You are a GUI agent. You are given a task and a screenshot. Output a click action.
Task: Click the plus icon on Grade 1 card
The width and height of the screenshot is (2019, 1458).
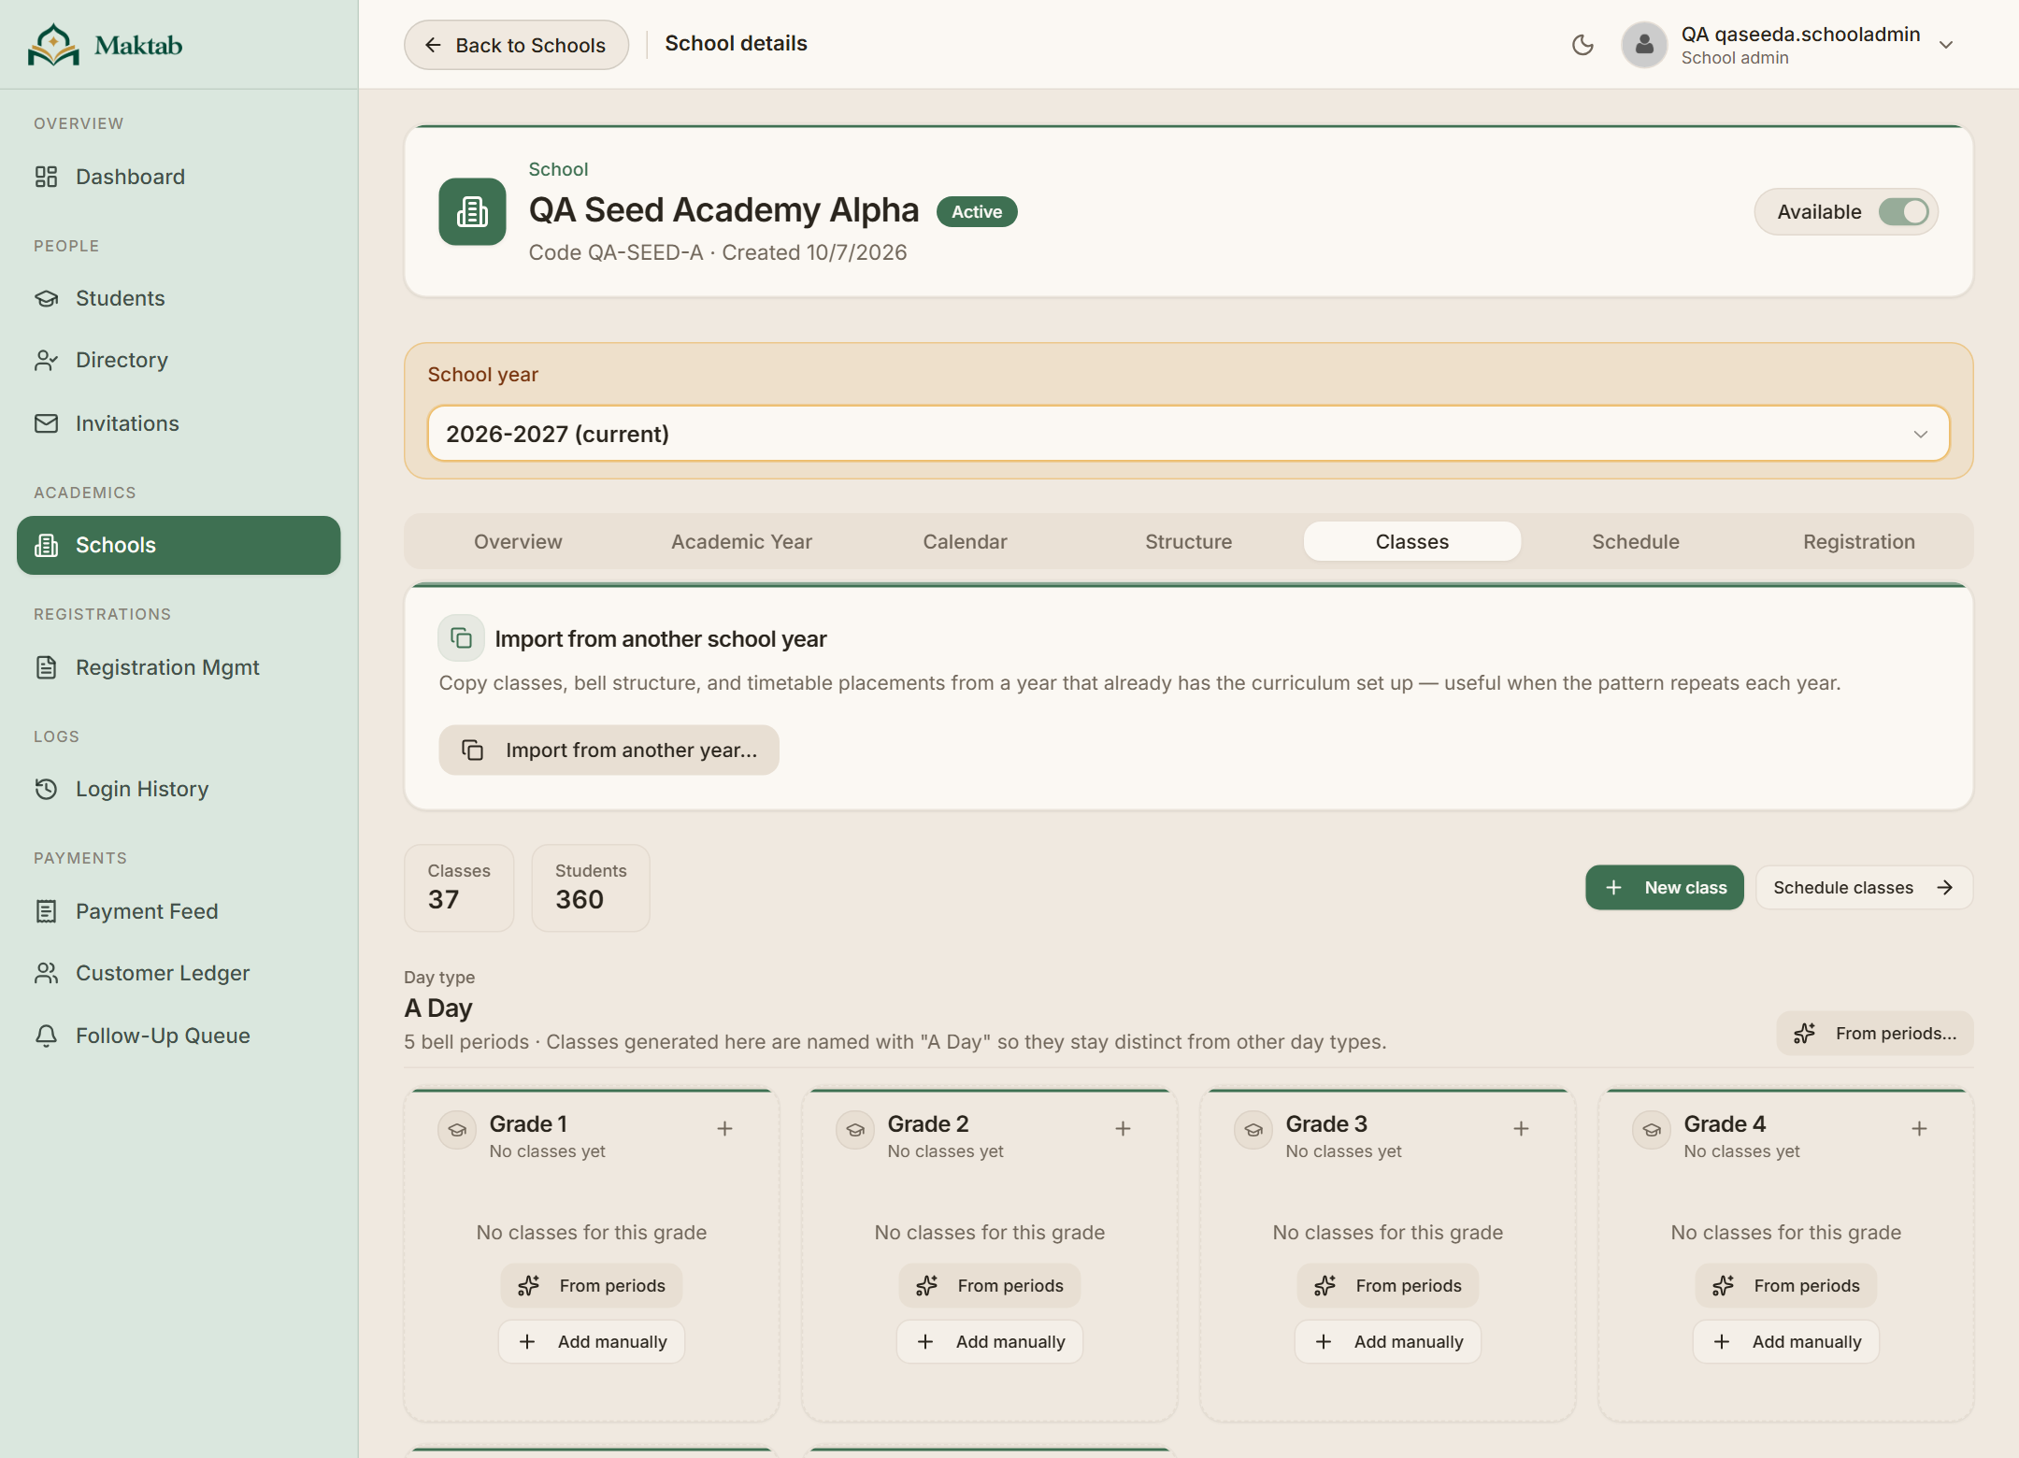coord(724,1129)
